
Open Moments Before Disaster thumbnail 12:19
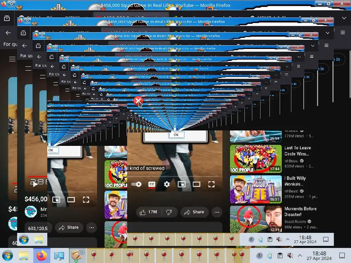click(x=256, y=220)
